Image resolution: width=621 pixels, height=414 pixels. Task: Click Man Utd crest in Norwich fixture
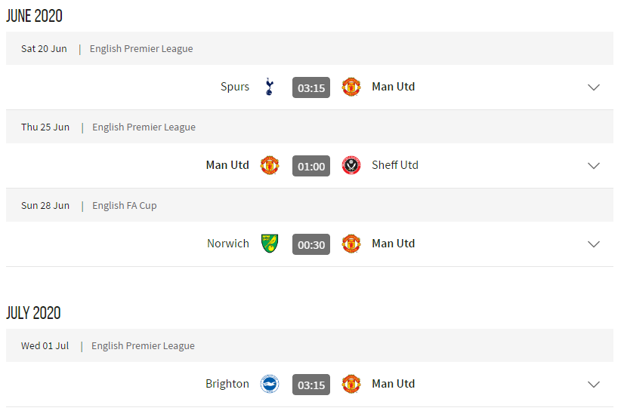pos(351,244)
